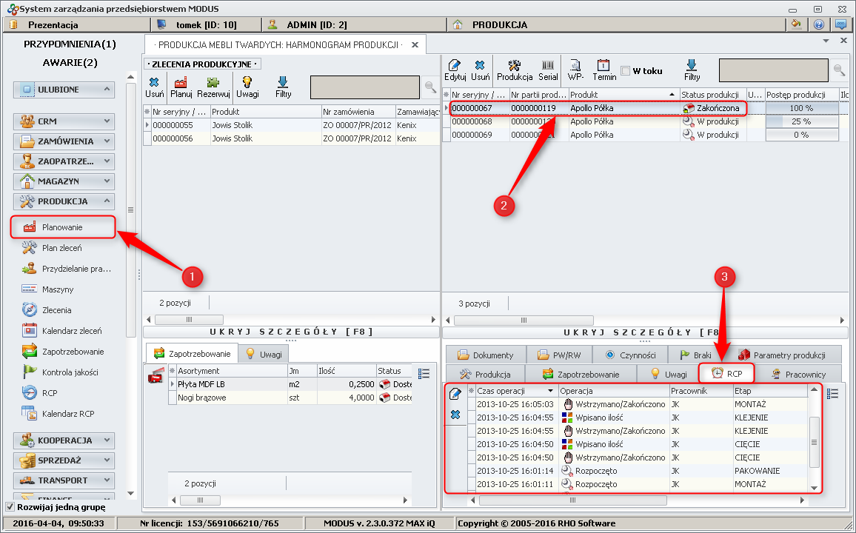
Task: Open Kalendarz RCP in the sidebar
Action: 67,414
